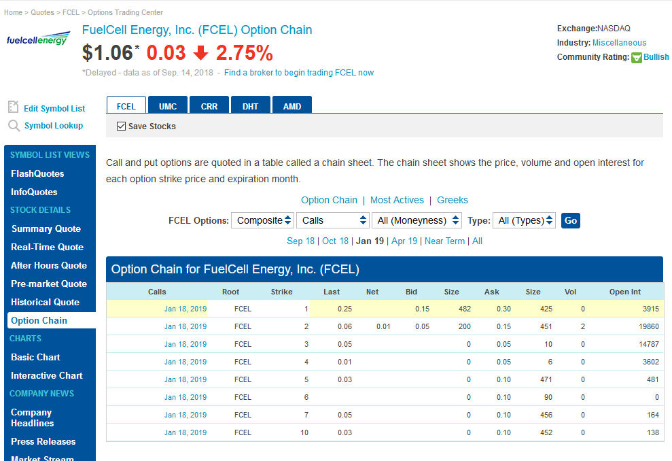Click the FuelCell Energy logo
672x461 pixels.
pyautogui.click(x=38, y=39)
